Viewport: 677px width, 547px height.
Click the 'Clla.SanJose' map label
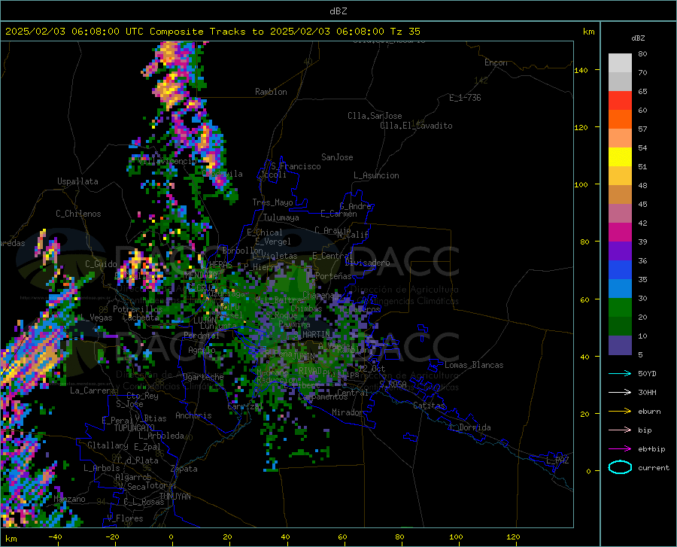[375, 116]
